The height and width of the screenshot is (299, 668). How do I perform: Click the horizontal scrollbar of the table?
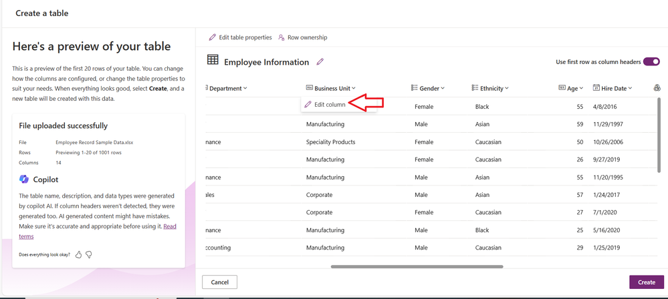[x=417, y=267]
